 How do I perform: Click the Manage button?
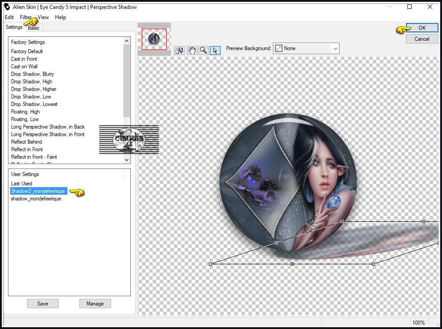(x=95, y=304)
